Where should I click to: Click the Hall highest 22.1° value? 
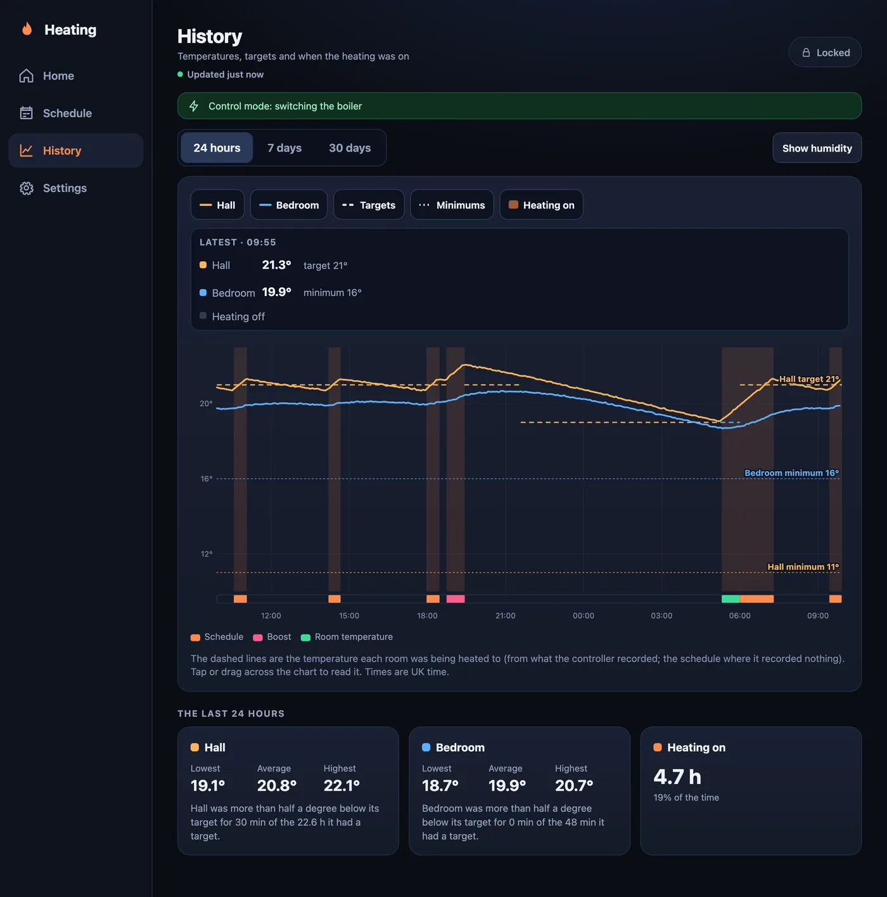341,785
